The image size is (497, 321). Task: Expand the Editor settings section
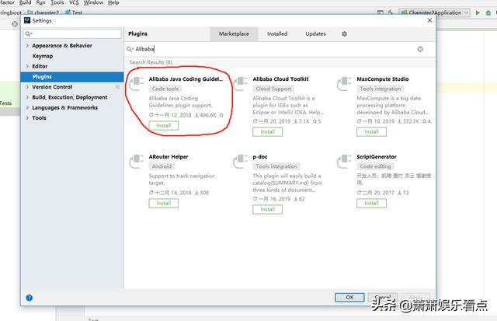click(x=27, y=66)
